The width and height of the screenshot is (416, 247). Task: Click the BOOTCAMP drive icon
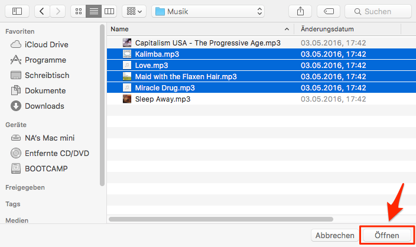(x=16, y=169)
